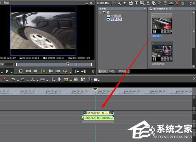
Task: Open the undo history dropdown
Action: click(18, 81)
